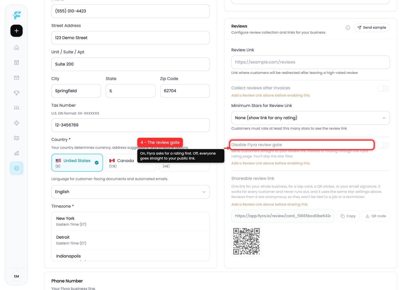The image size is (418, 290).
Task: Click the Review Link input field
Action: coord(310,62)
